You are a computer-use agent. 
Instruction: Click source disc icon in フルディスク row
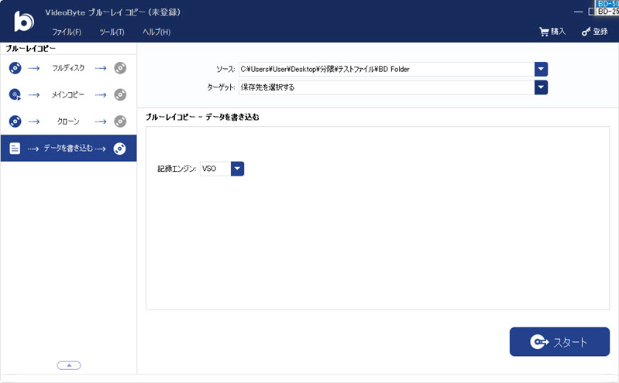(x=15, y=68)
